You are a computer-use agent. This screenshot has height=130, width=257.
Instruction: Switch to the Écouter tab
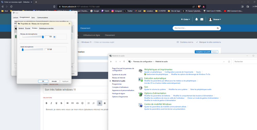[28, 28]
